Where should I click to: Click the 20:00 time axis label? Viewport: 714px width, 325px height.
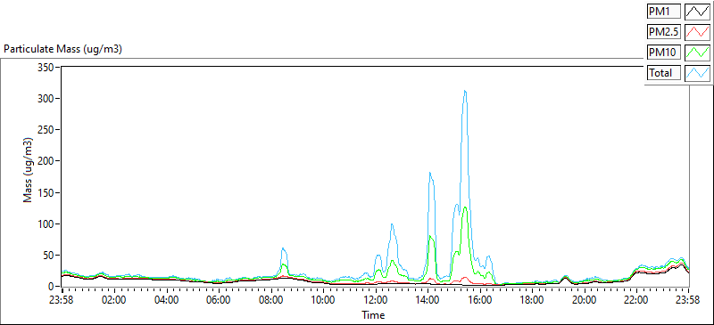coord(585,299)
